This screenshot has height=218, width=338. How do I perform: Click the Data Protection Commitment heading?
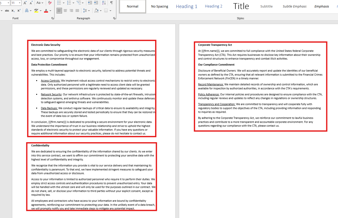click(49, 65)
